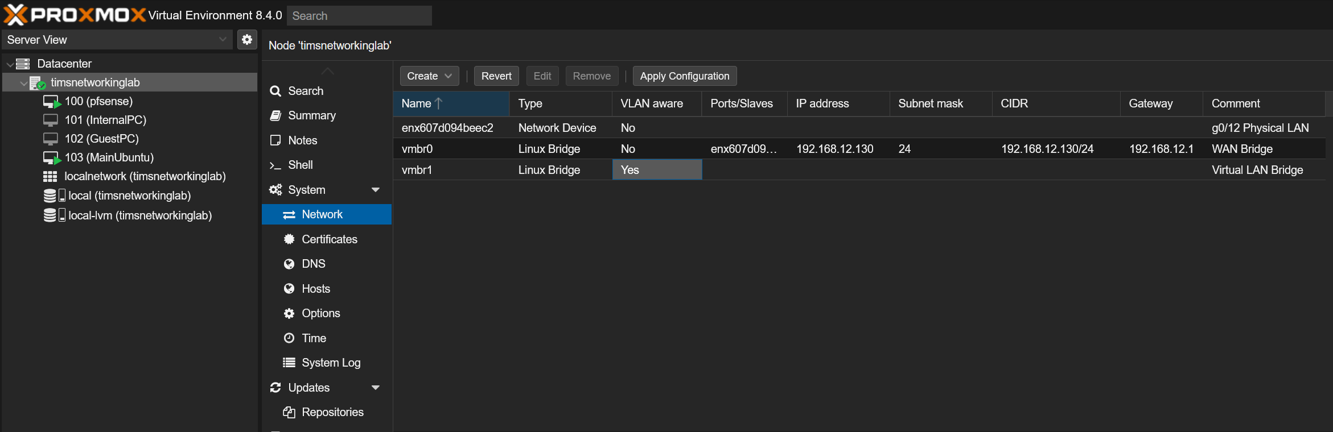Click the running VM icon for 100 (pfsense)

[52, 102]
